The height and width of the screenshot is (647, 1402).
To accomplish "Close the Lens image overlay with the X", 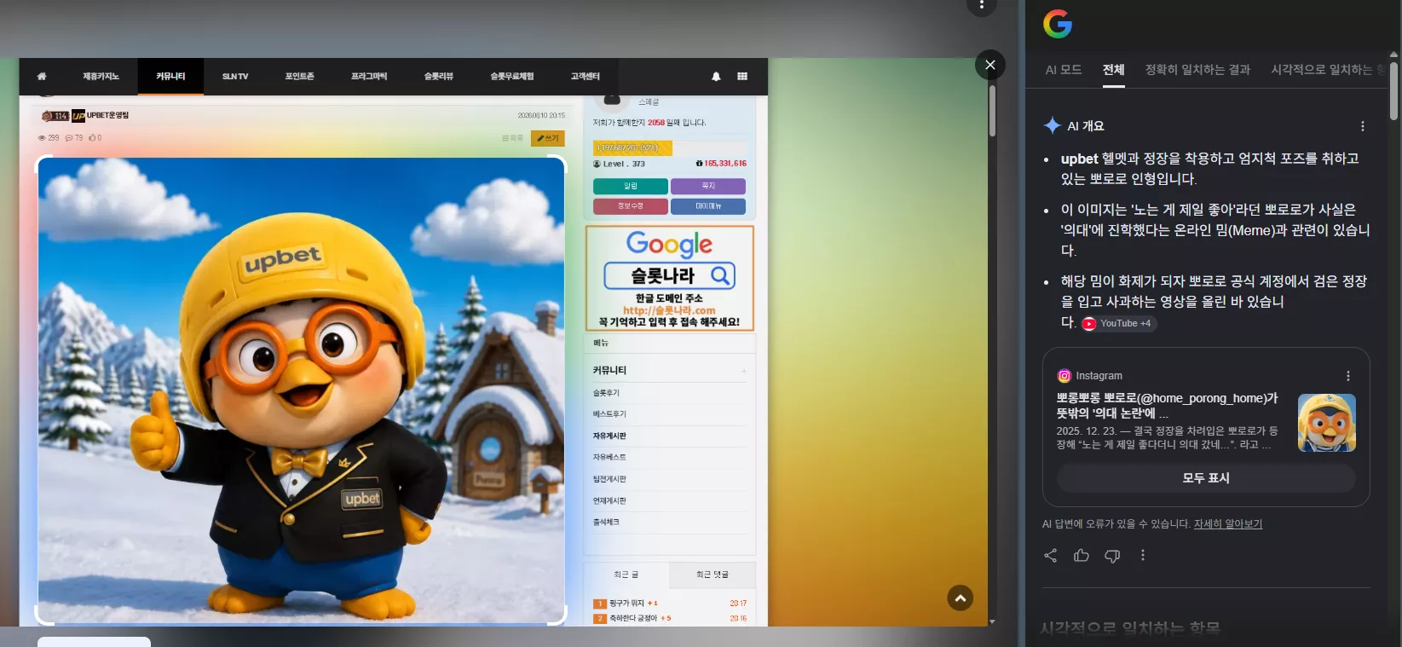I will pos(989,65).
